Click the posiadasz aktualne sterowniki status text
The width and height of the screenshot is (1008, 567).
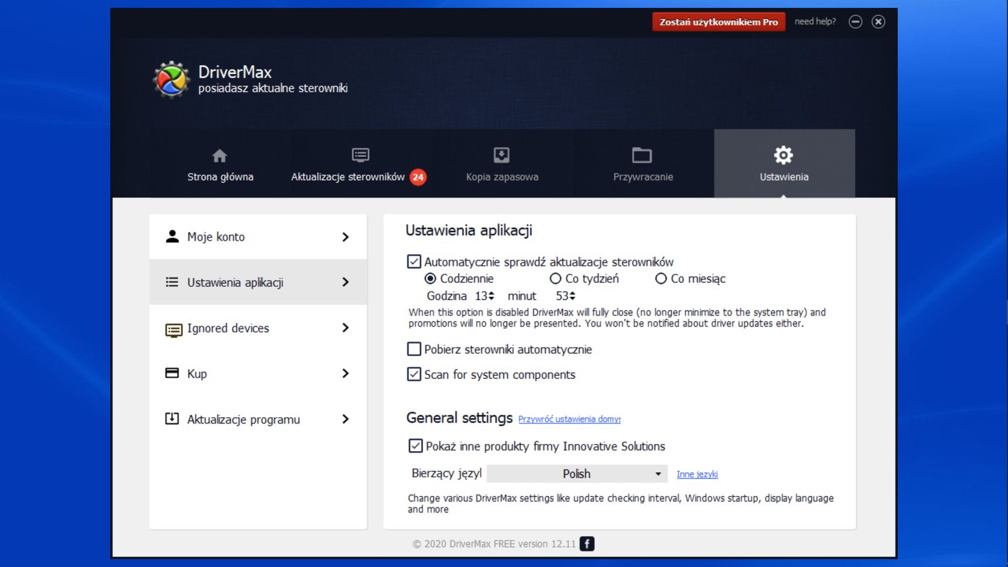[273, 88]
